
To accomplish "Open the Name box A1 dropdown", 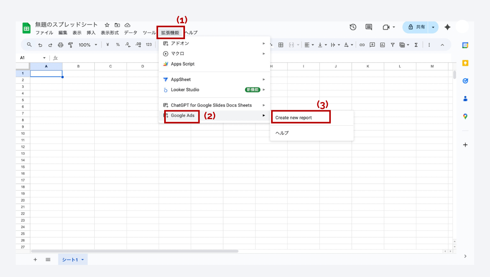I will (44, 58).
